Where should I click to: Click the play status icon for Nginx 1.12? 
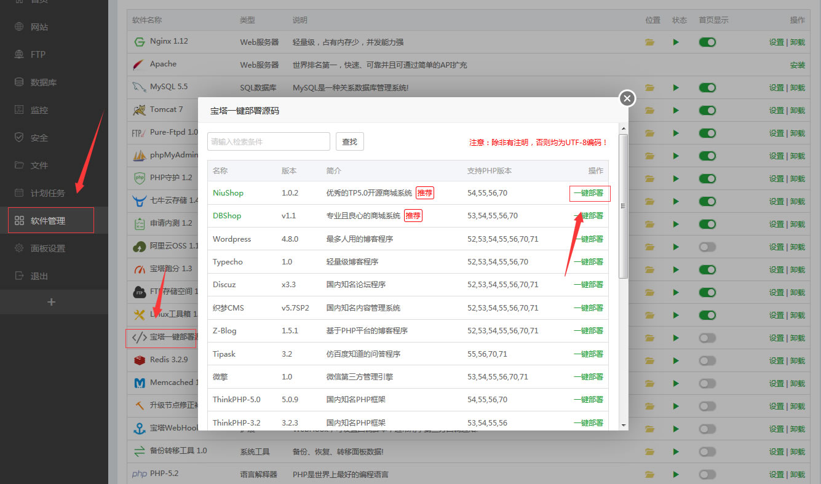pyautogui.click(x=676, y=42)
